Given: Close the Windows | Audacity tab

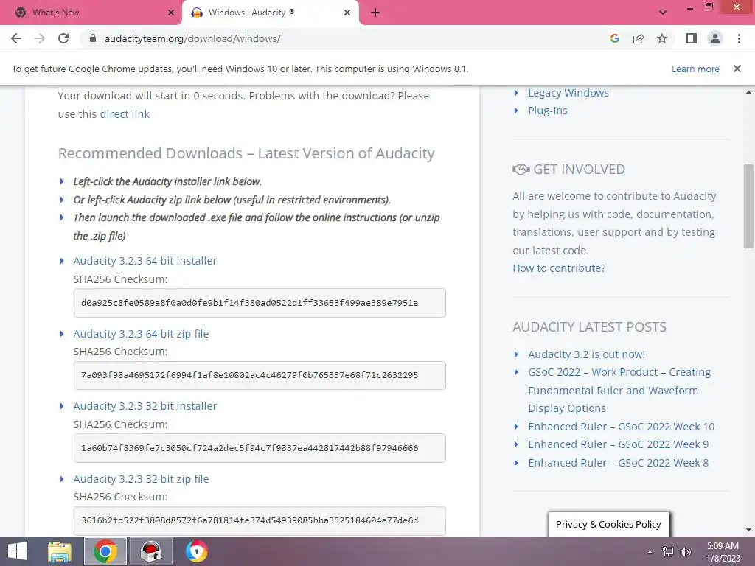Looking at the screenshot, I should [x=347, y=13].
